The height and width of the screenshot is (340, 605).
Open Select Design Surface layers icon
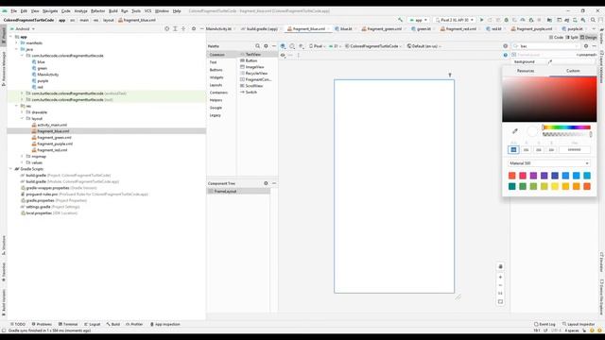pyautogui.click(x=284, y=46)
